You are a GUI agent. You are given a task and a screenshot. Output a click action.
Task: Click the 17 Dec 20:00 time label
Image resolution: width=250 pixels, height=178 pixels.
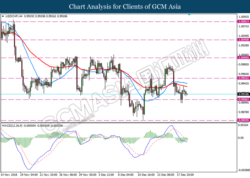point(185,175)
